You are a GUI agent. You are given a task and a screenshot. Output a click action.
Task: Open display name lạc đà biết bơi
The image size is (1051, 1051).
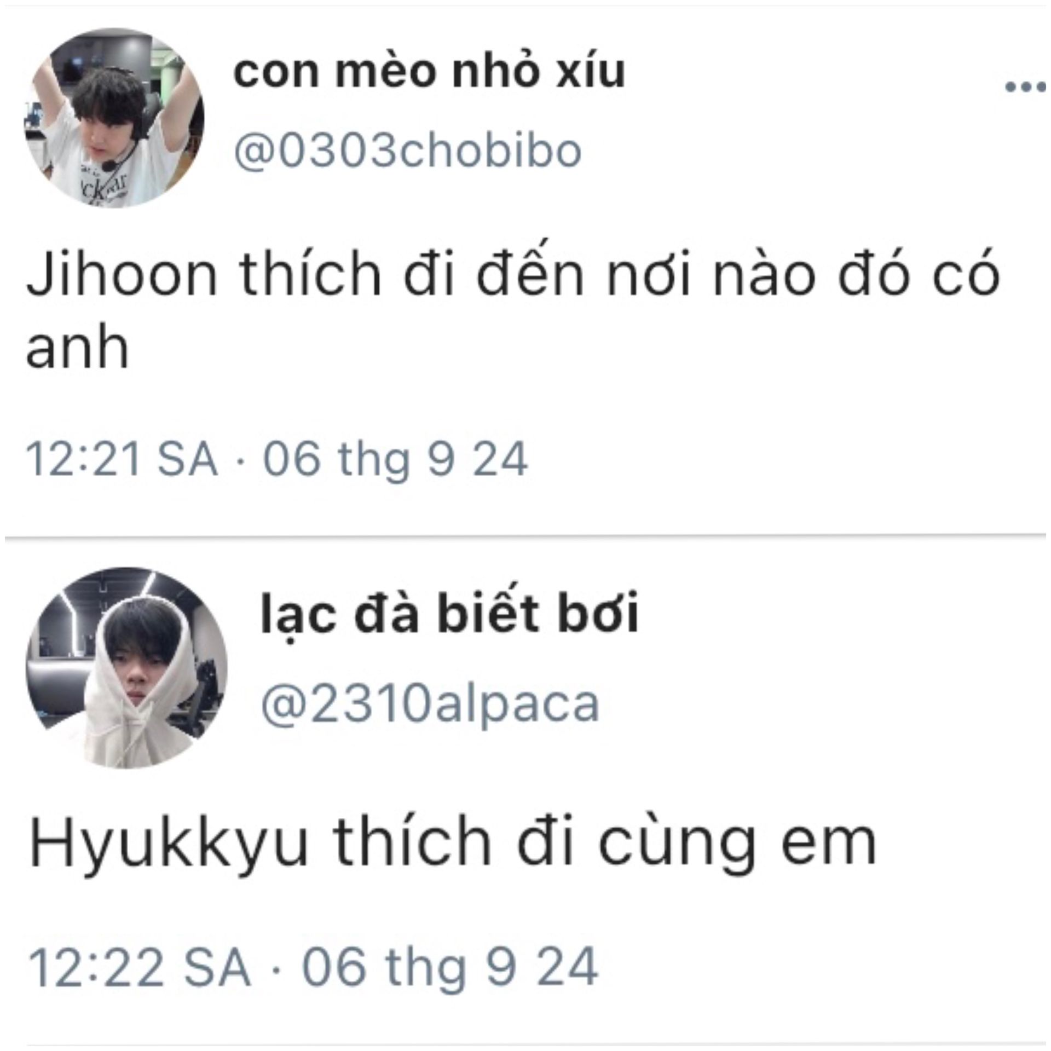450,614
